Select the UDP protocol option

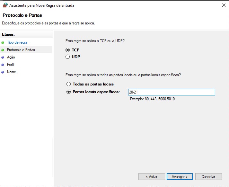pyautogui.click(x=68, y=57)
